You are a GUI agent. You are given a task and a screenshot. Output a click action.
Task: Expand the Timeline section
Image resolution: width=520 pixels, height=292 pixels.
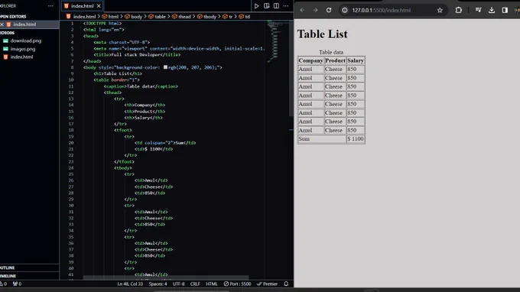point(8,276)
